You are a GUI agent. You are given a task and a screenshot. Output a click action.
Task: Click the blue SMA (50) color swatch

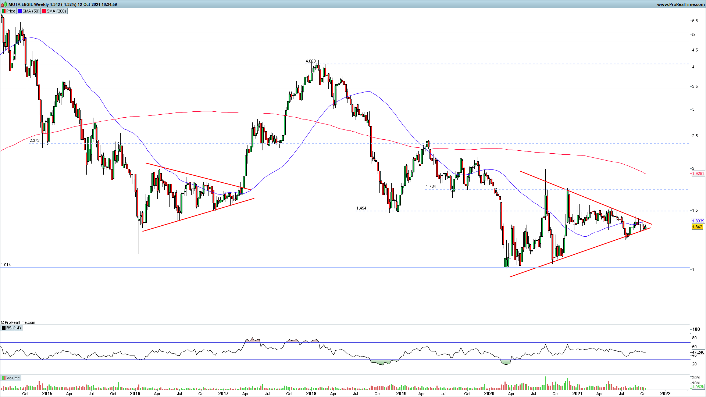[20, 11]
